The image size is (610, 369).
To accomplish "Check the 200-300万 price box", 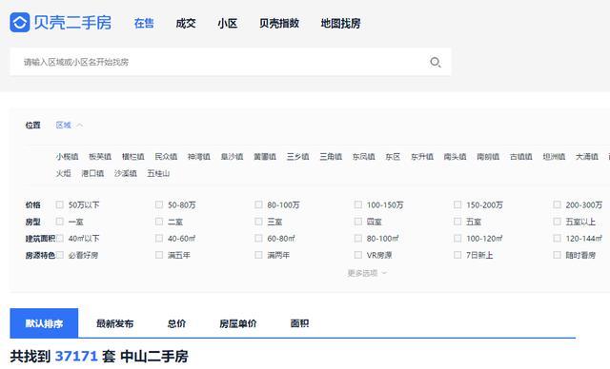I will [x=558, y=204].
